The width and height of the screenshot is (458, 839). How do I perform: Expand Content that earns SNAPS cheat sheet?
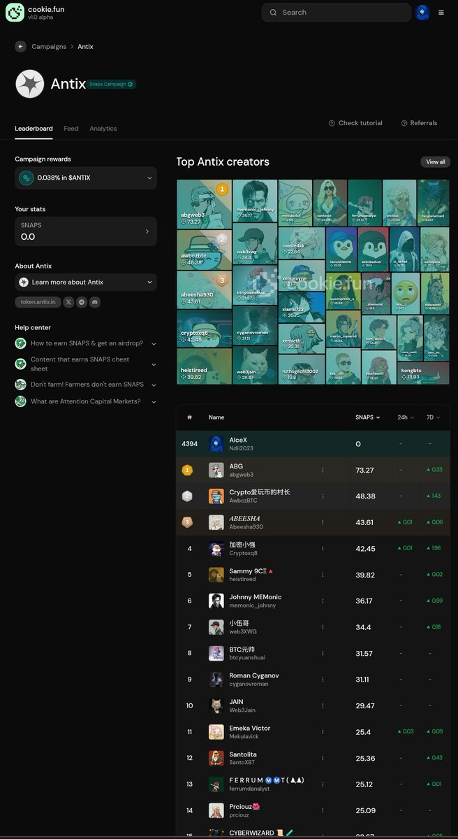[x=86, y=364]
